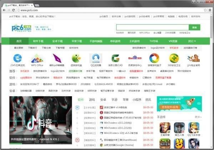Click pc6首页 link in top bar

[104, 16]
